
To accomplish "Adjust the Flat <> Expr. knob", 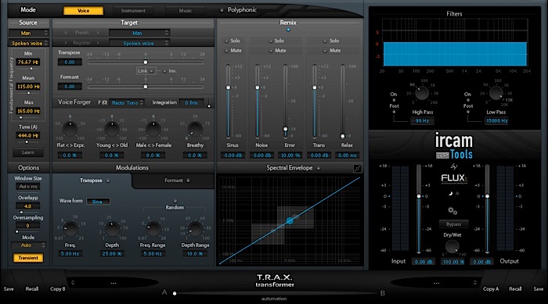I will 70,129.
